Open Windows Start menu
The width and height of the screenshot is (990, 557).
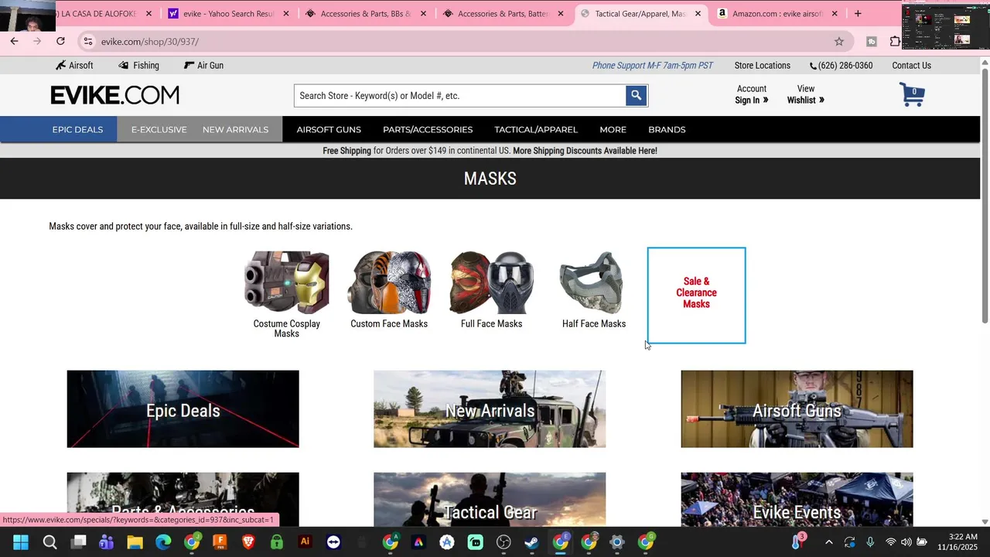click(x=21, y=542)
